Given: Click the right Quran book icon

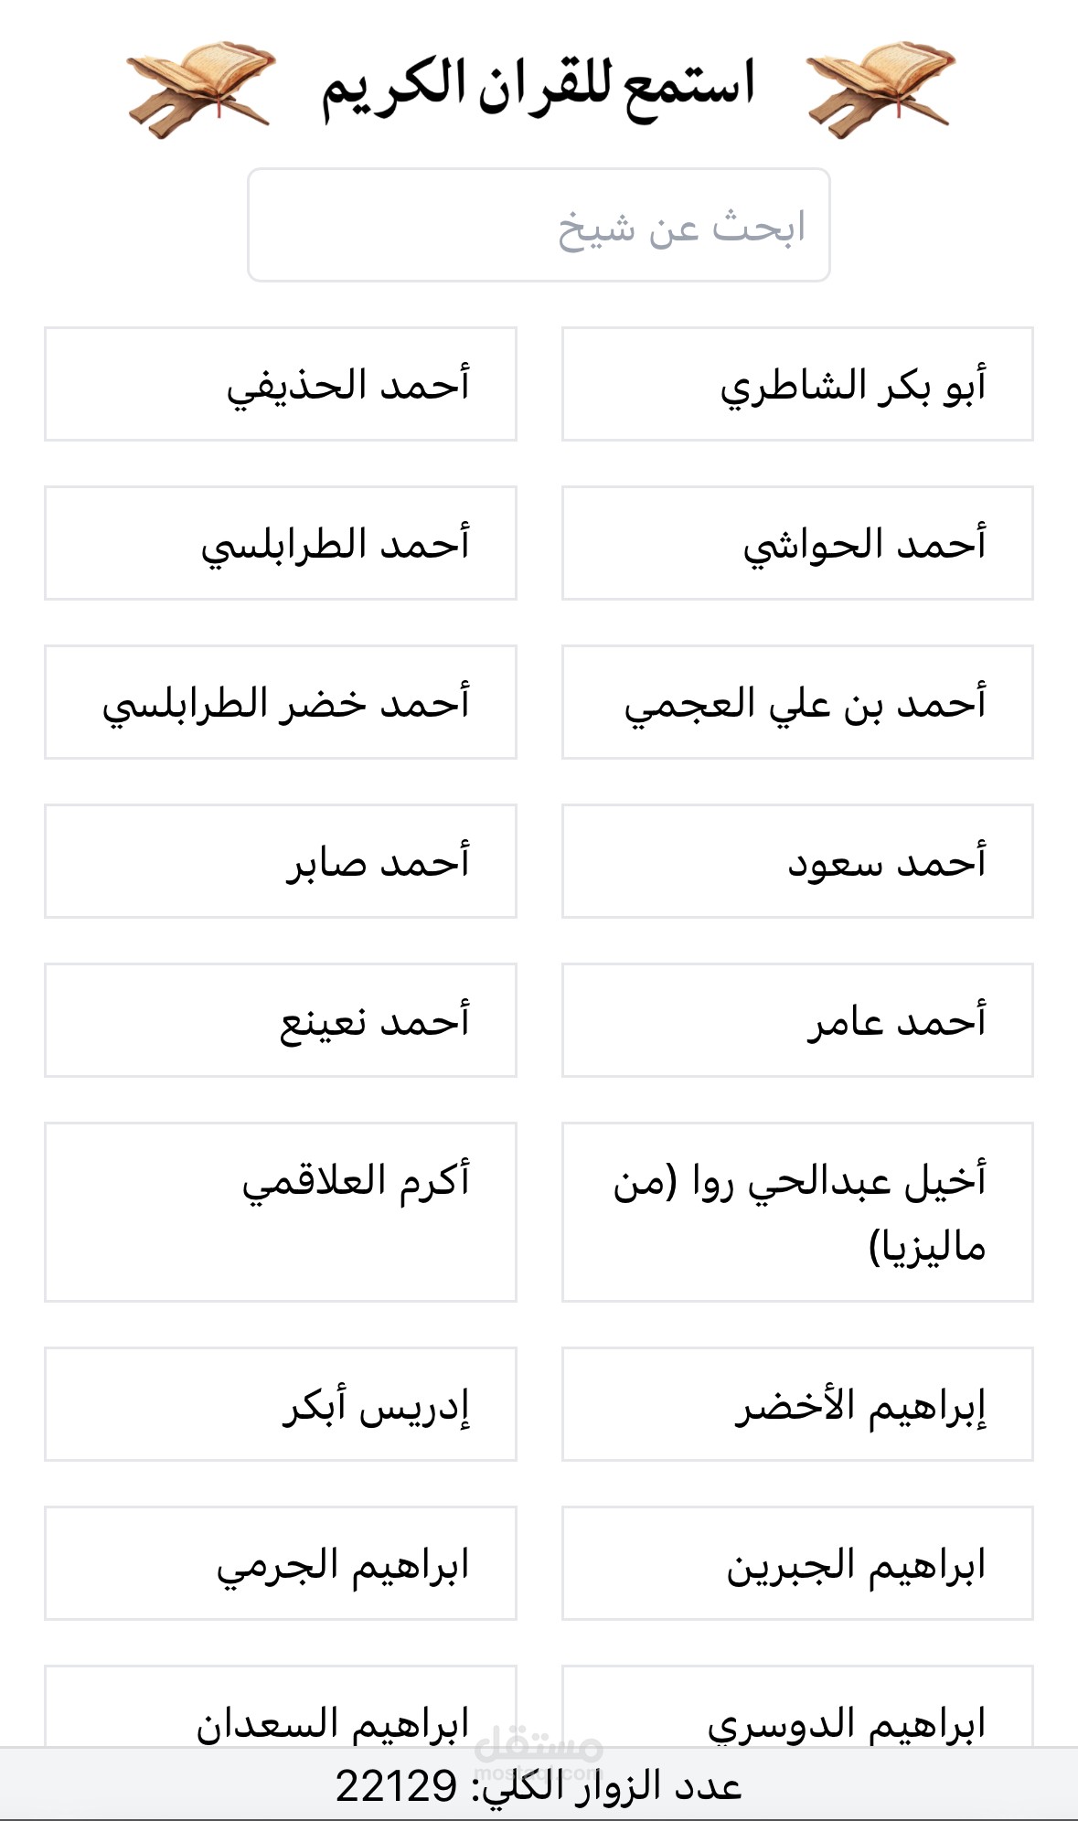Looking at the screenshot, I should pos(881,89).
